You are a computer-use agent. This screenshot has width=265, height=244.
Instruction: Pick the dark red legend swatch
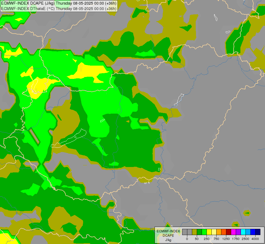pos(229,232)
